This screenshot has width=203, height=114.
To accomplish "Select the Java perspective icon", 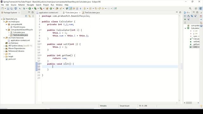I will (x=200, y=9).
